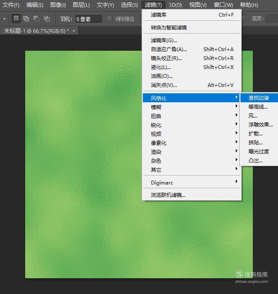Viewport: 278px width, 294px height.
Task: Apply the 曝光过度 filter
Action: tap(259, 152)
